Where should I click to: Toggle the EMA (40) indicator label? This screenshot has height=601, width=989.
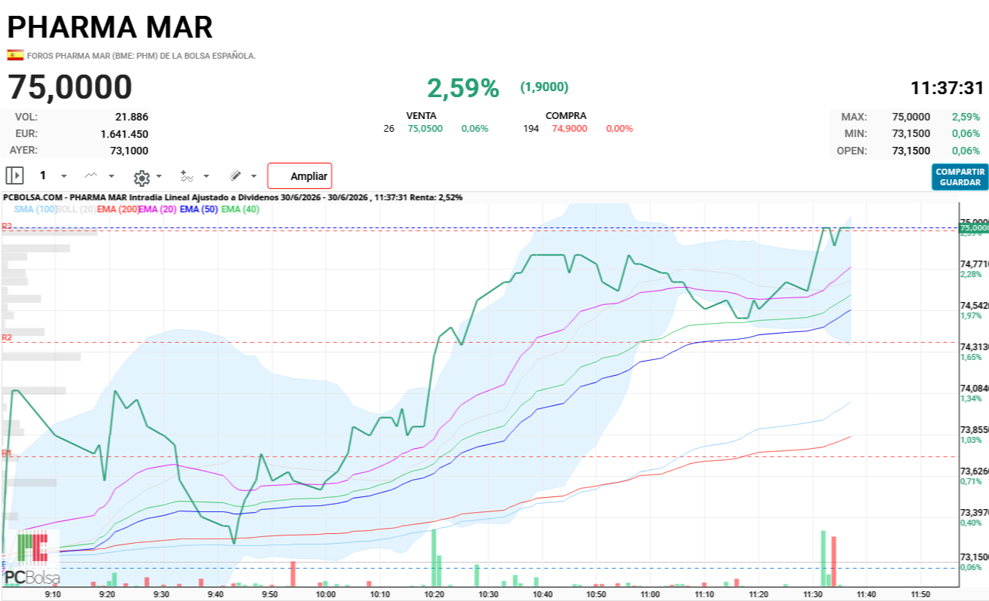[240, 209]
